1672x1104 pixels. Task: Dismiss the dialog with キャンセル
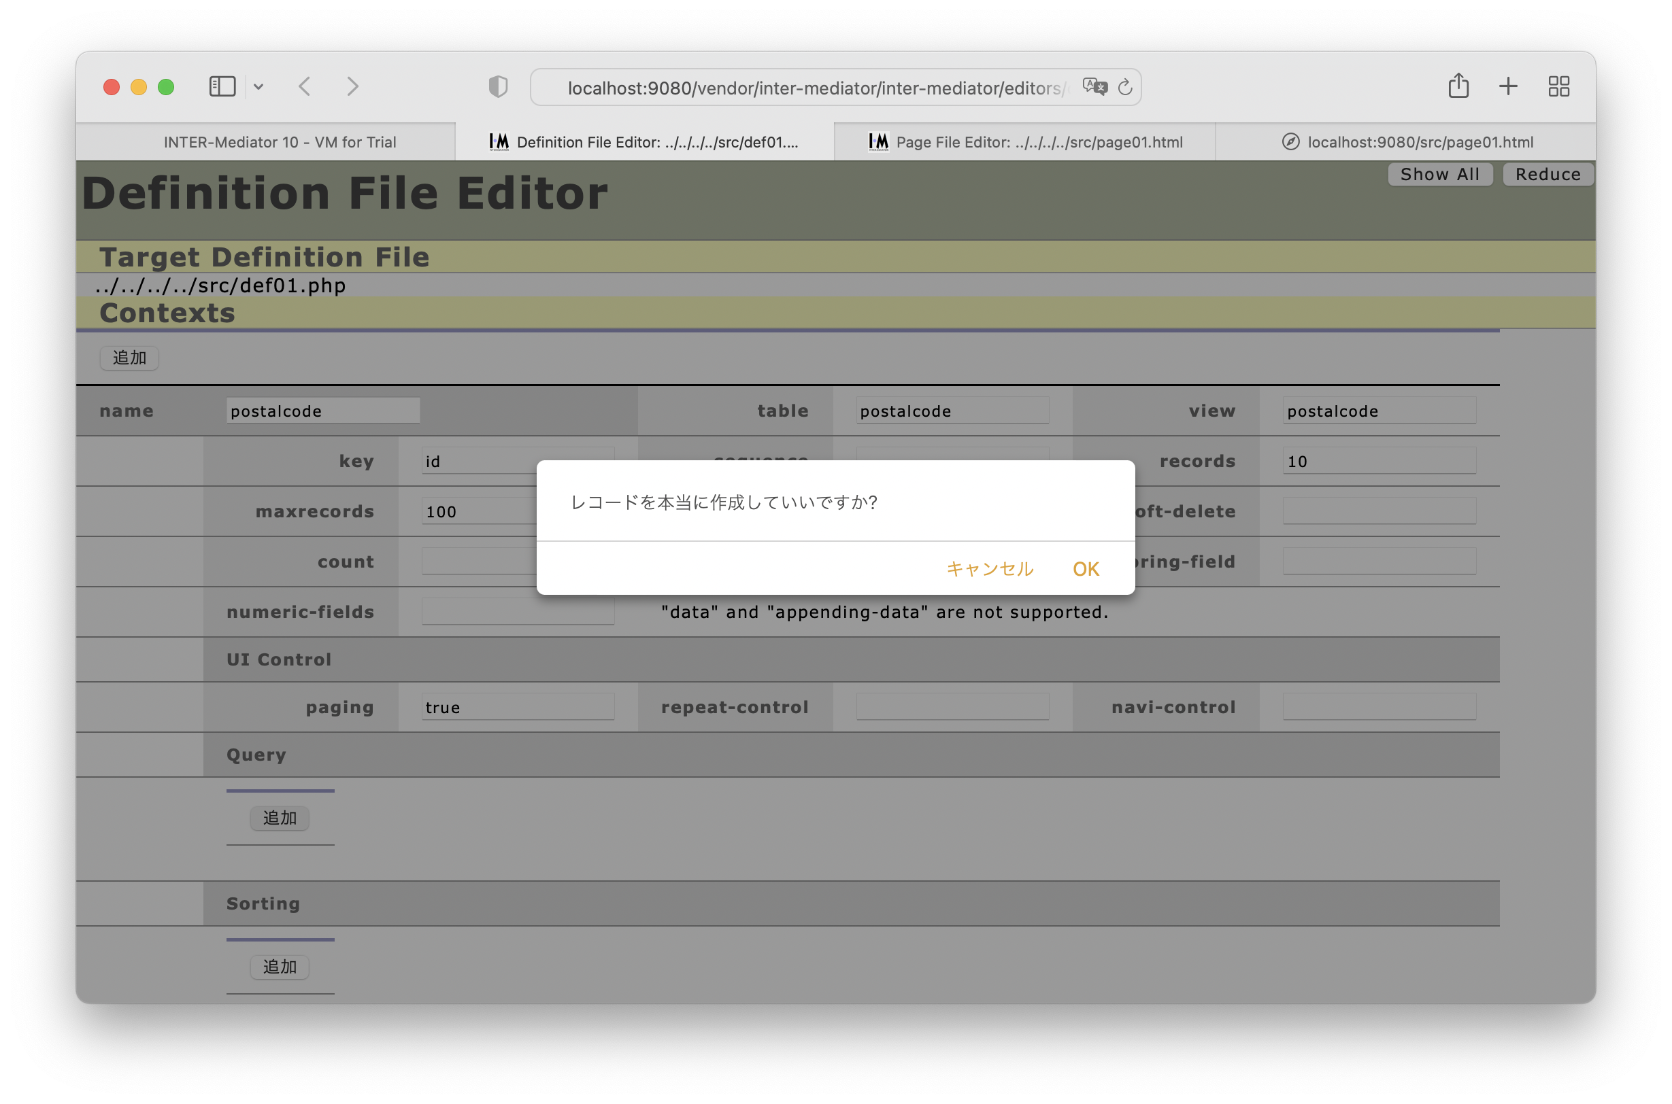pos(989,569)
